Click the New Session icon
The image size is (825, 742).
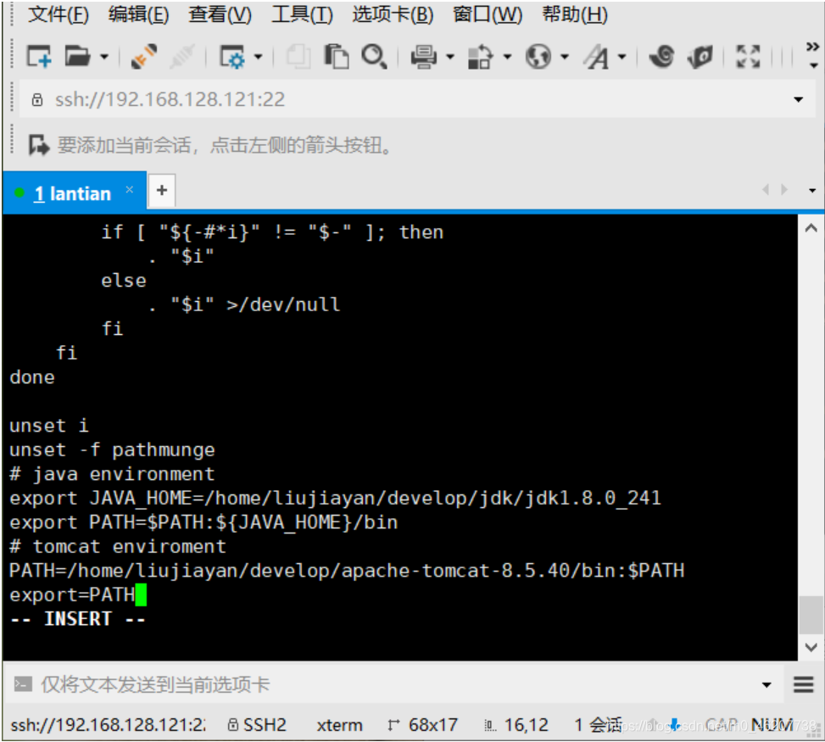pyautogui.click(x=40, y=56)
